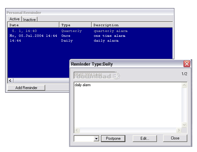Click left arrow of message horizontal scrollbar
The image size is (197, 152).
click(77, 130)
